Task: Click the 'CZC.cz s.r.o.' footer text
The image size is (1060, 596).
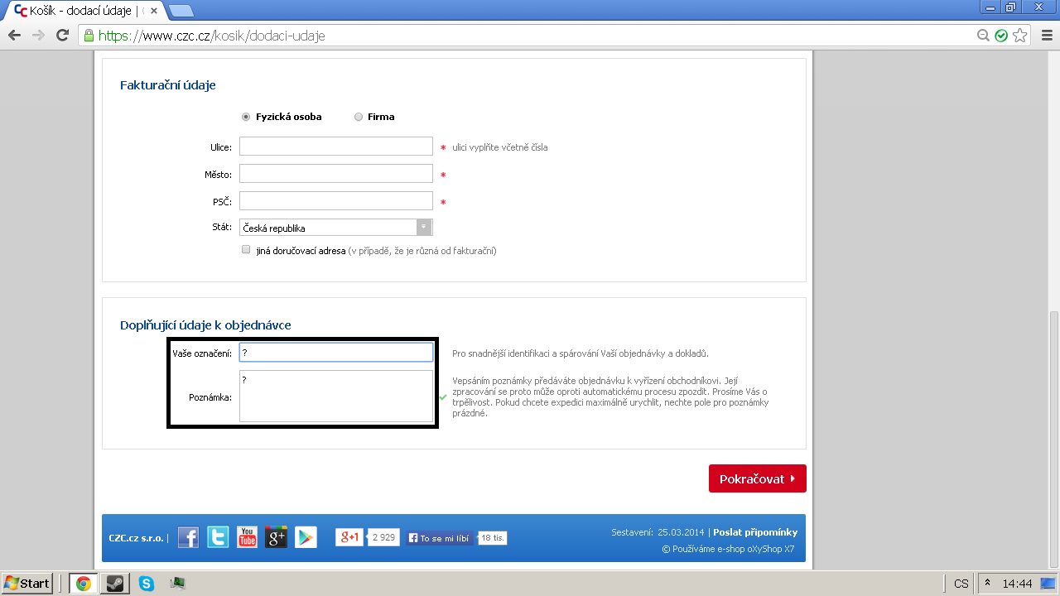Action: coord(136,538)
